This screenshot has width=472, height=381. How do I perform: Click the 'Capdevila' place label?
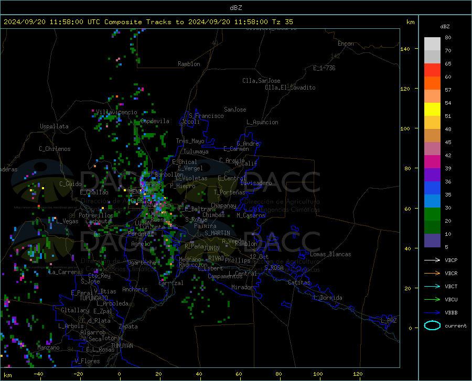point(155,121)
